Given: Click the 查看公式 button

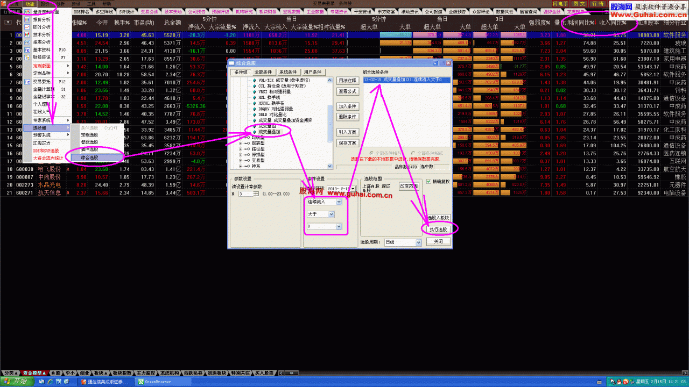Looking at the screenshot, I should tap(348, 91).
